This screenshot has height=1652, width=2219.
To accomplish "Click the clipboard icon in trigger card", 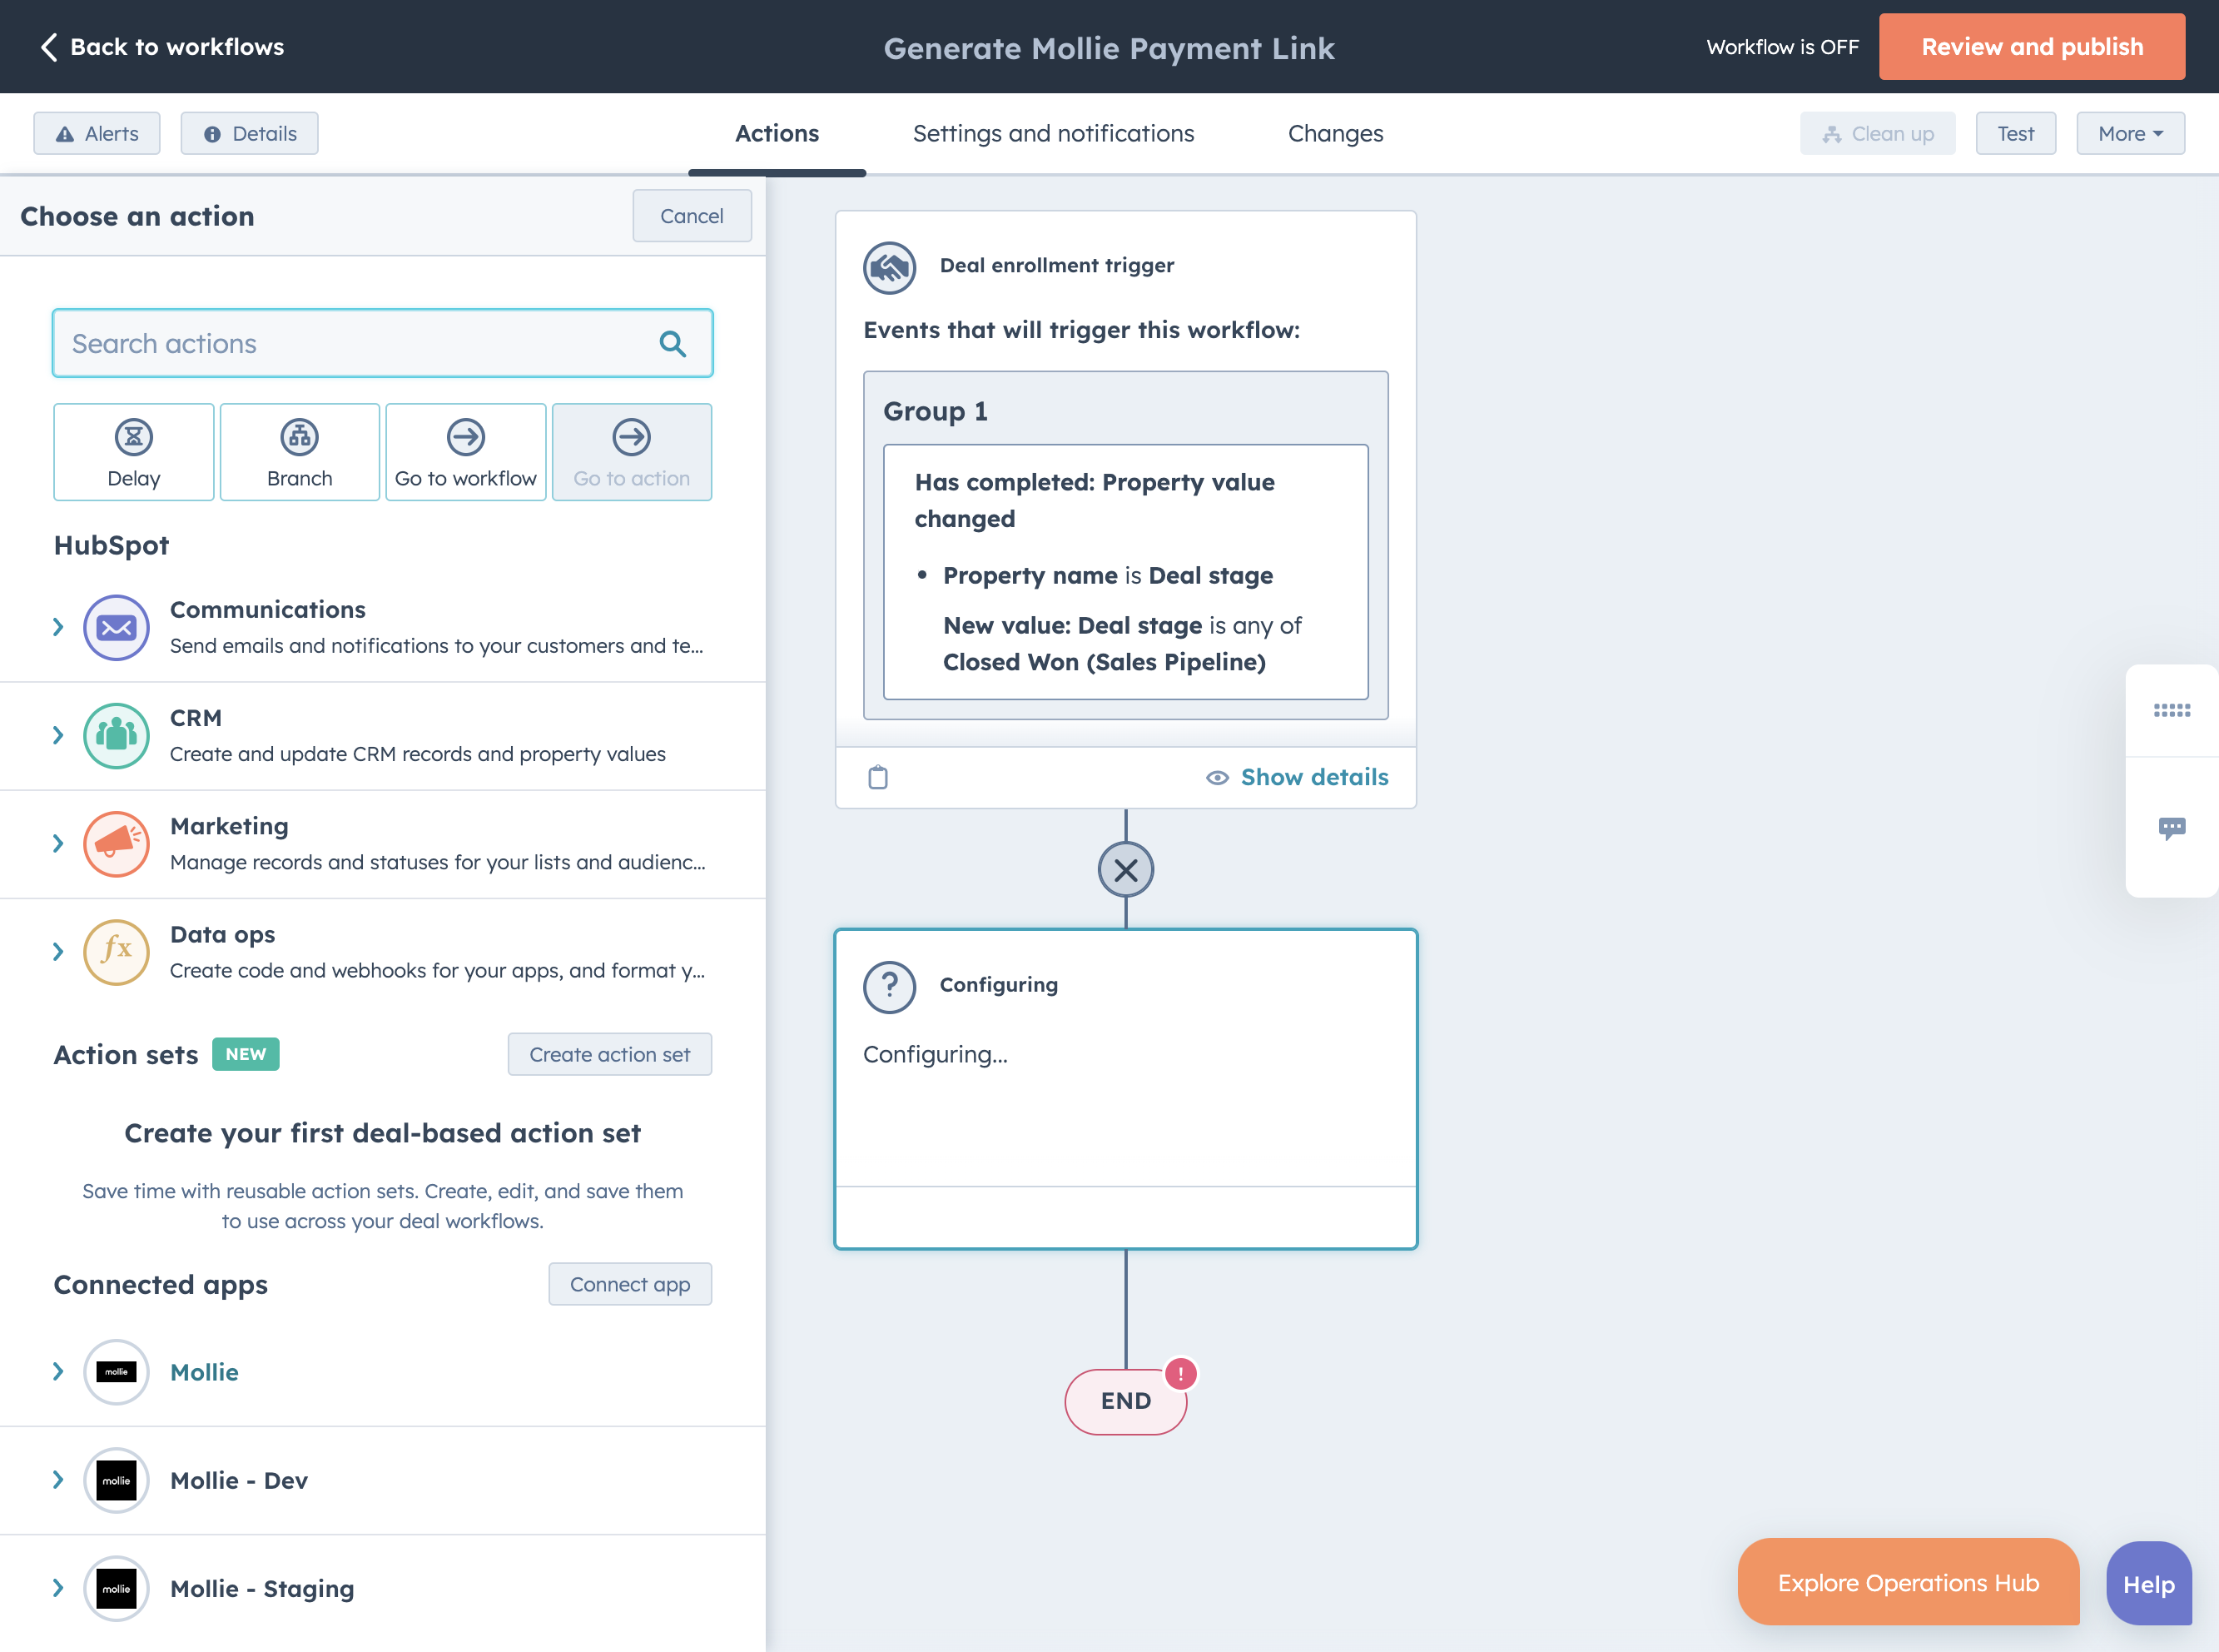I will click(877, 777).
